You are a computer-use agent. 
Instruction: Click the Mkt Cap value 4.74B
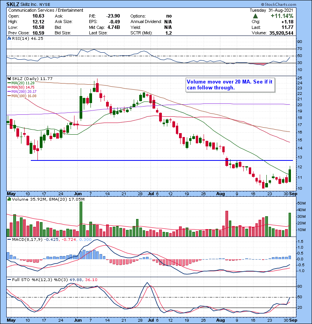tap(113, 27)
